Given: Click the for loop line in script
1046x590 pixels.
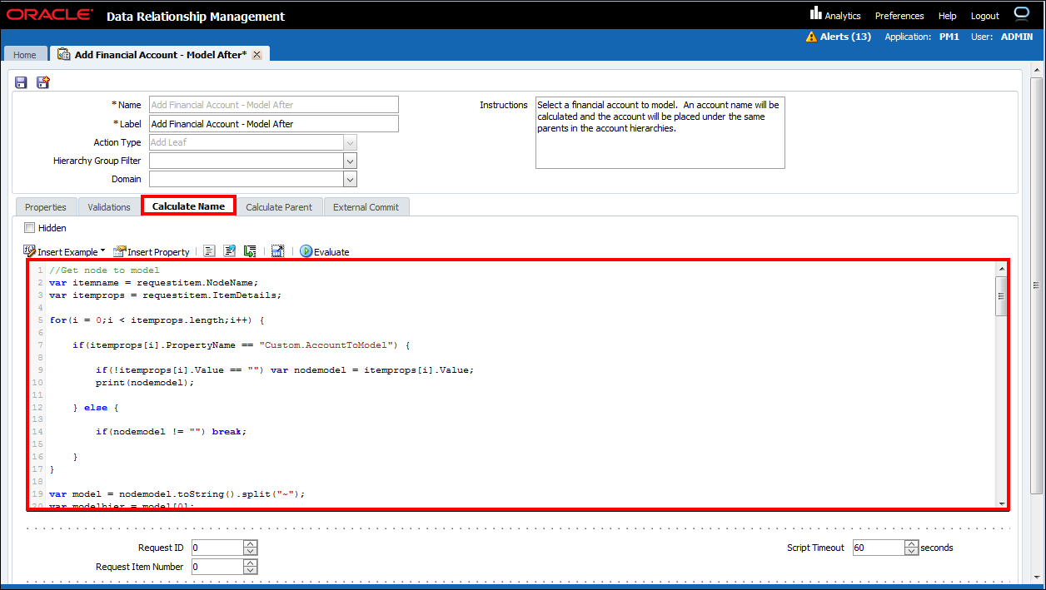Looking at the screenshot, I should point(157,320).
